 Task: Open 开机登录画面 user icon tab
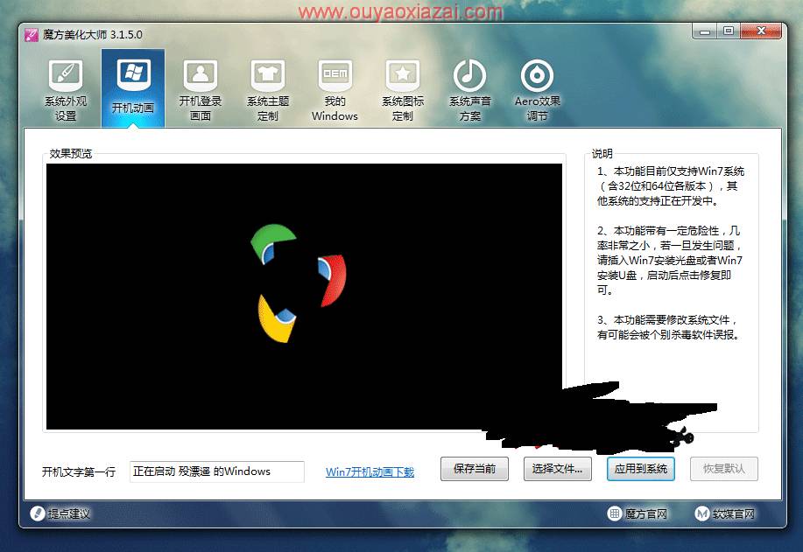click(x=201, y=89)
